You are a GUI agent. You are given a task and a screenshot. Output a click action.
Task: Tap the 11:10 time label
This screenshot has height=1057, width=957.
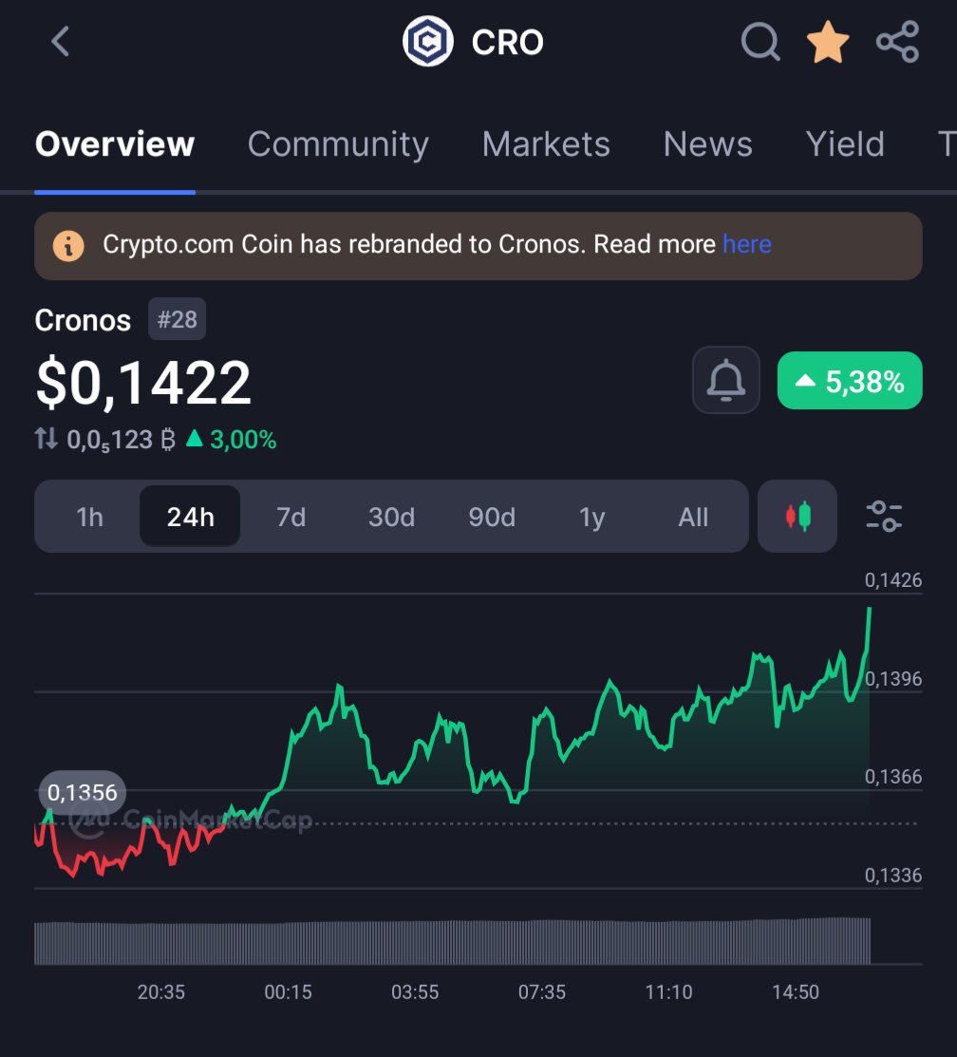pyautogui.click(x=668, y=992)
